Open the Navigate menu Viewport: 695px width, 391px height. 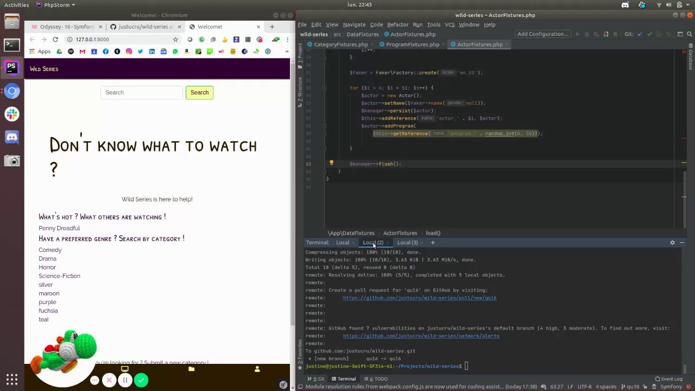(x=354, y=24)
